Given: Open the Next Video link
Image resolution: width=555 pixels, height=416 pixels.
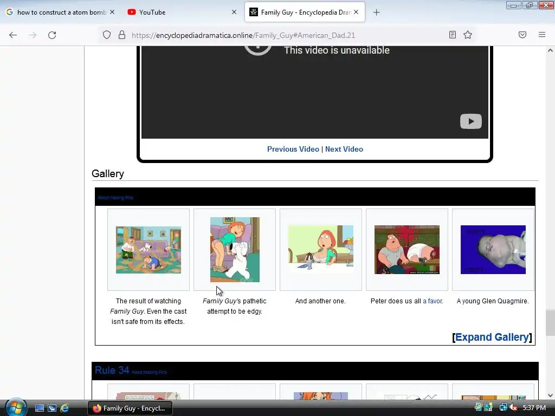Looking at the screenshot, I should pyautogui.click(x=344, y=149).
